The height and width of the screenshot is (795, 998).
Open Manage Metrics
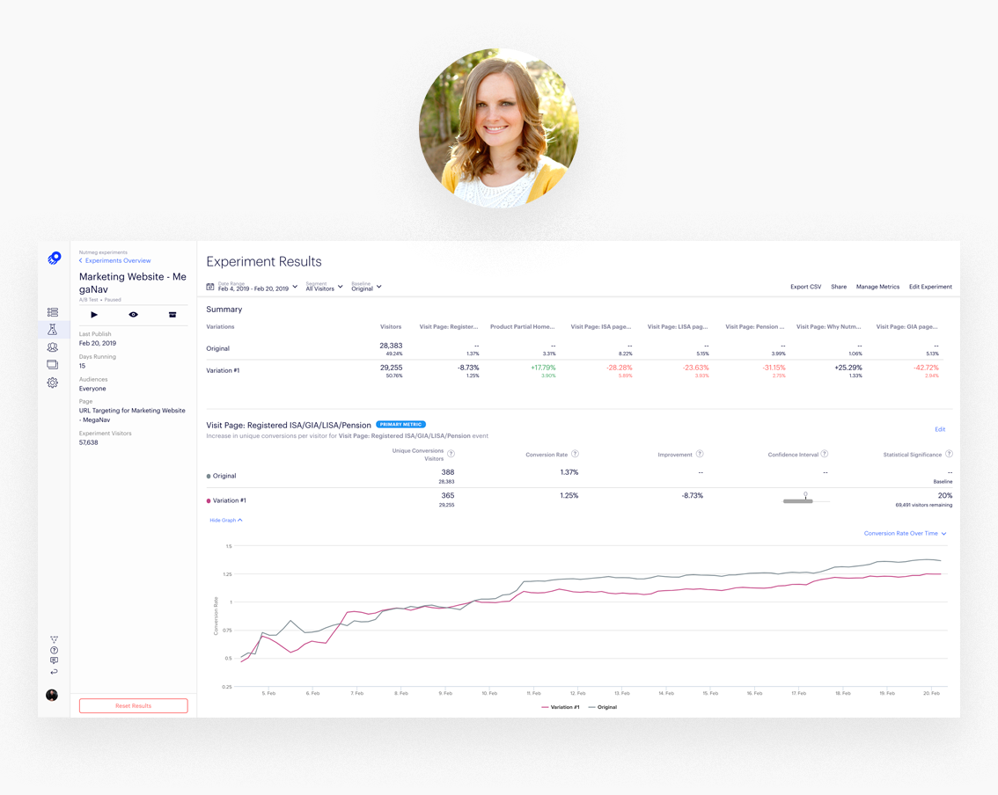coord(877,287)
